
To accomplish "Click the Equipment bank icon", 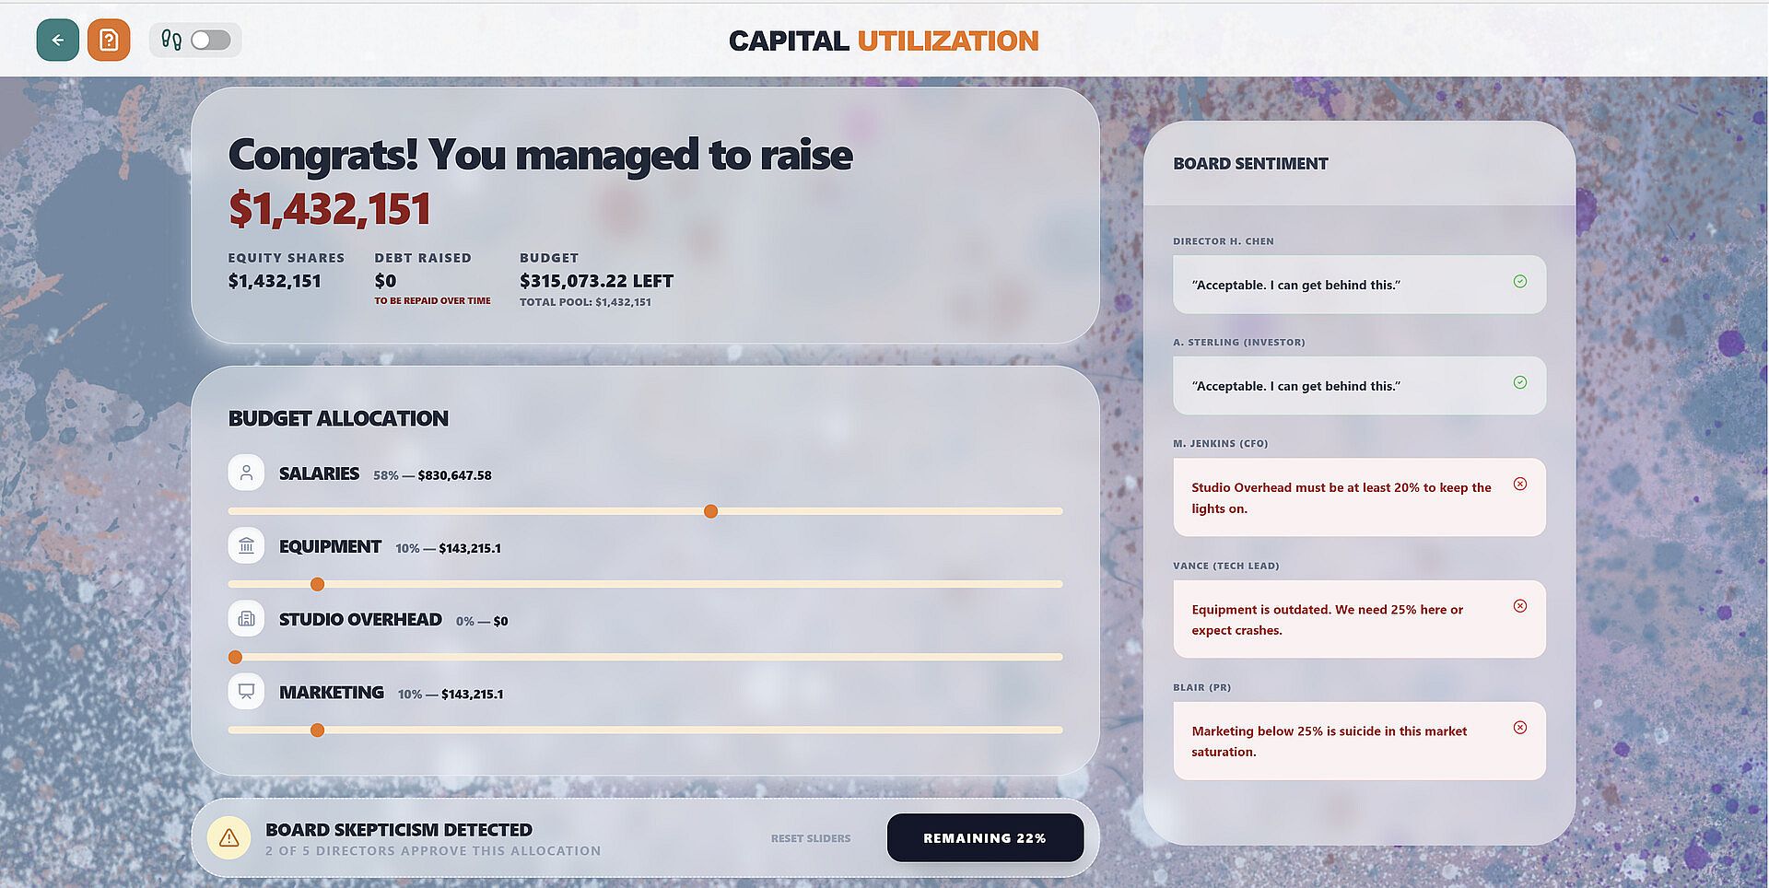I will [x=246, y=546].
